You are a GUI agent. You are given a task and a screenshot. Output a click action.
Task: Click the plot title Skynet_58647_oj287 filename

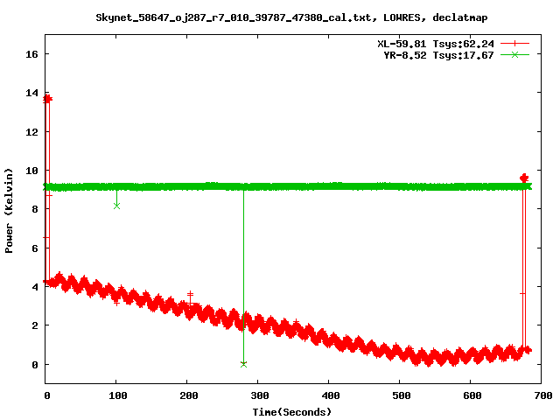[x=291, y=17]
